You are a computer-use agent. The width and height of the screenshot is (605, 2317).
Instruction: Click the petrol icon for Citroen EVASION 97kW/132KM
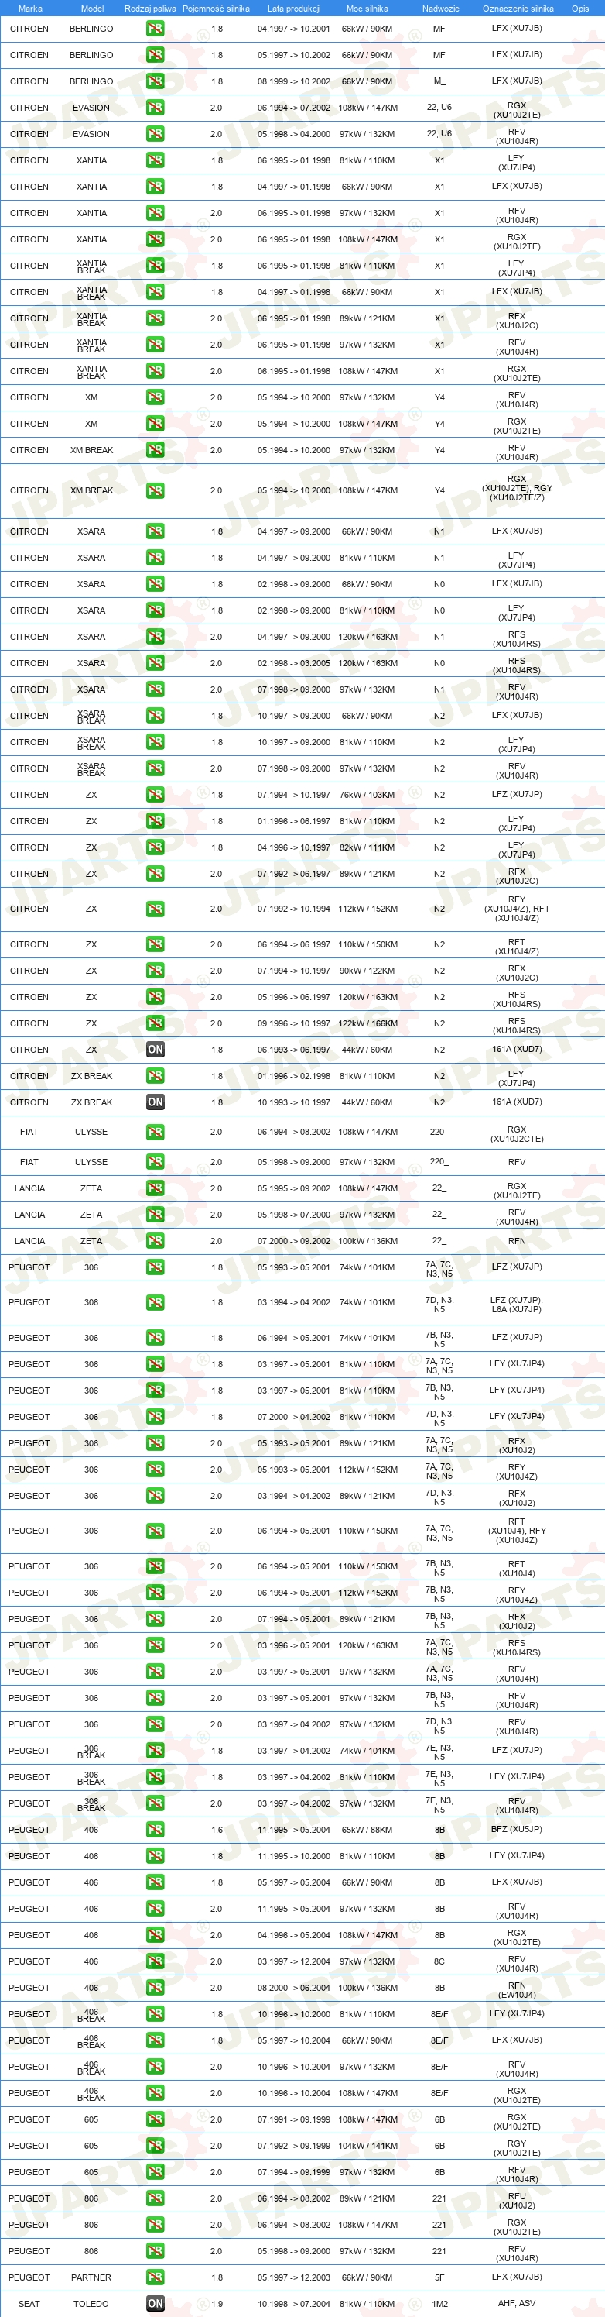tap(156, 134)
